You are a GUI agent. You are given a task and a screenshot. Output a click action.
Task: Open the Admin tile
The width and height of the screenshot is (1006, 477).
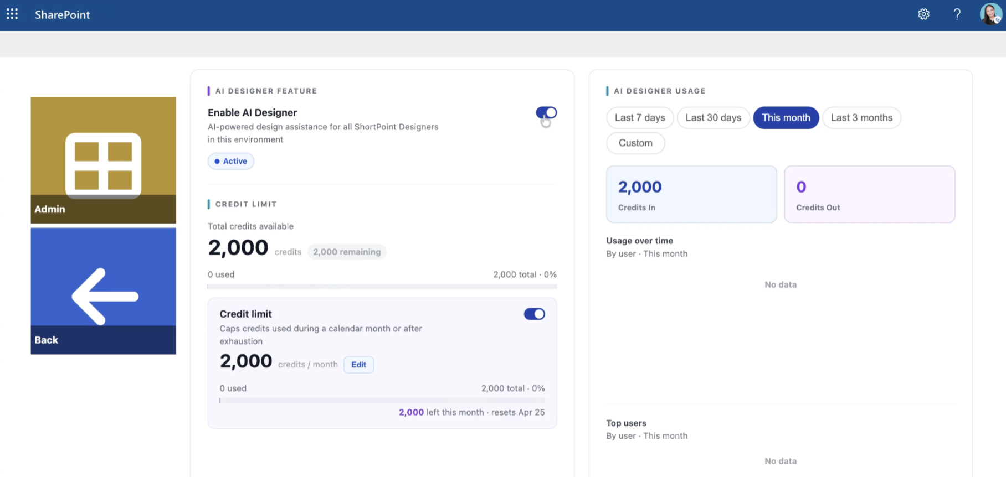point(104,160)
